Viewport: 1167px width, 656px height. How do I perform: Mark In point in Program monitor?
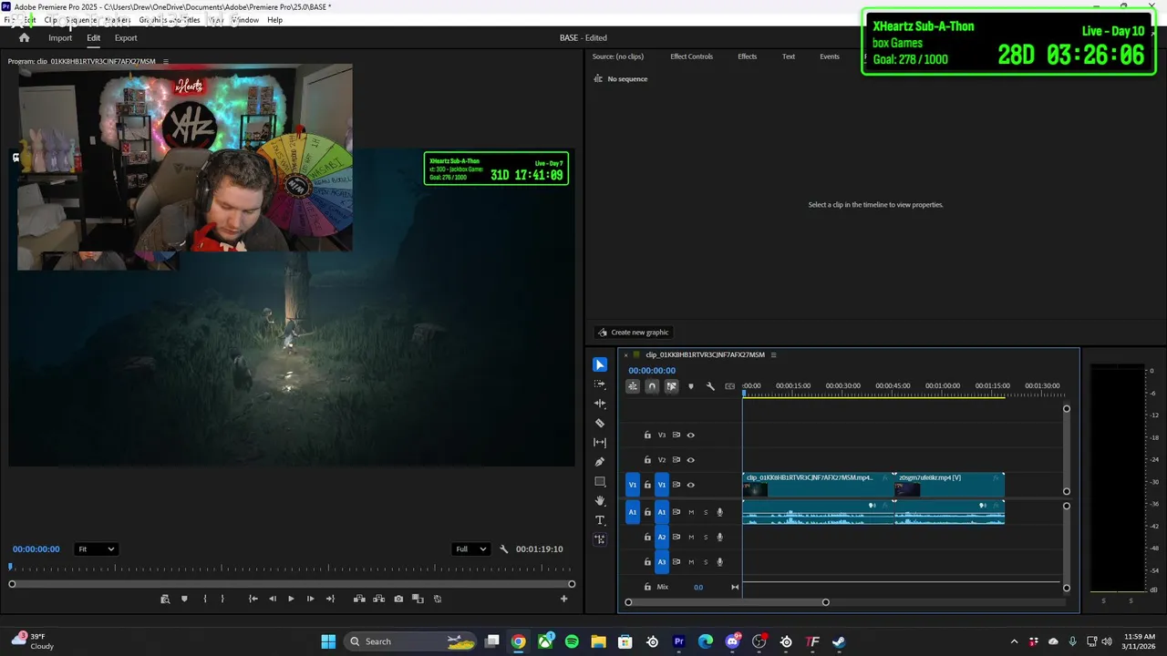pos(204,599)
